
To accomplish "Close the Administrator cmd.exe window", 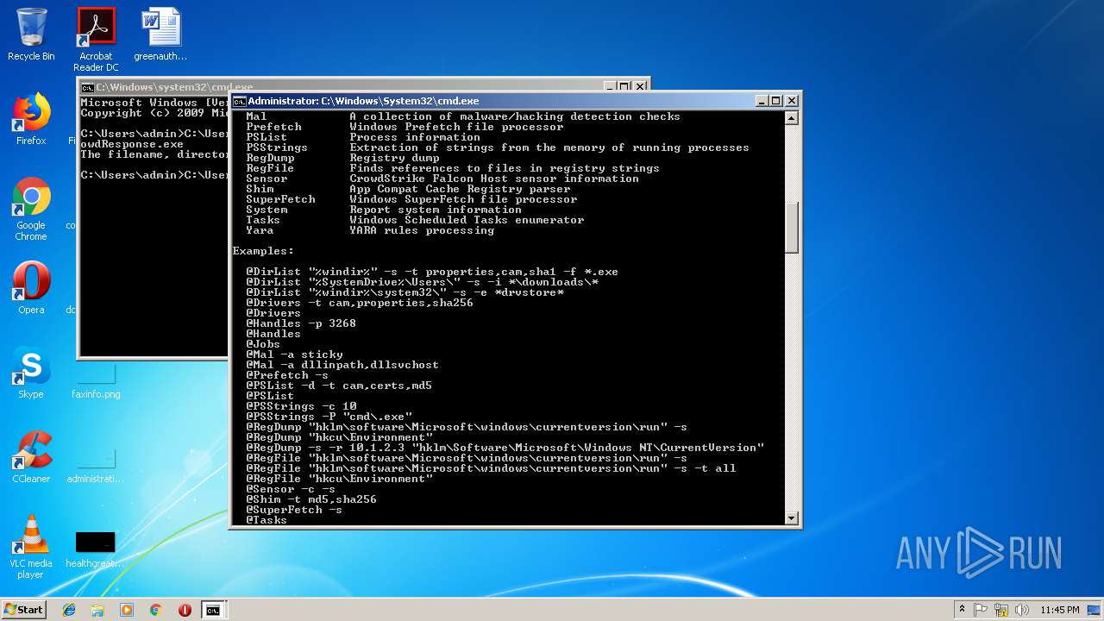I will [x=791, y=101].
